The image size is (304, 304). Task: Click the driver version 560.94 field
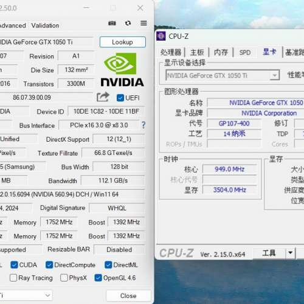pyautogui.click(x=72, y=194)
